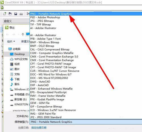Open the 保存类型 PNG combo box
This screenshot has width=142, height=132.
86,122
